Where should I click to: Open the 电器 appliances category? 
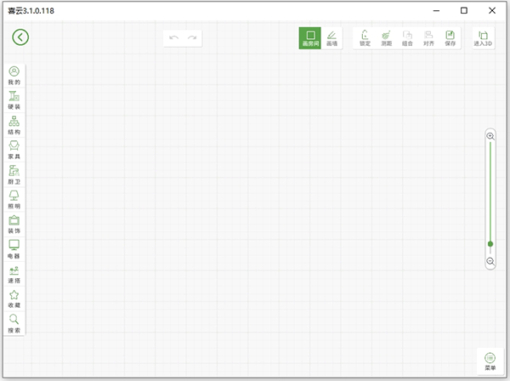[14, 249]
